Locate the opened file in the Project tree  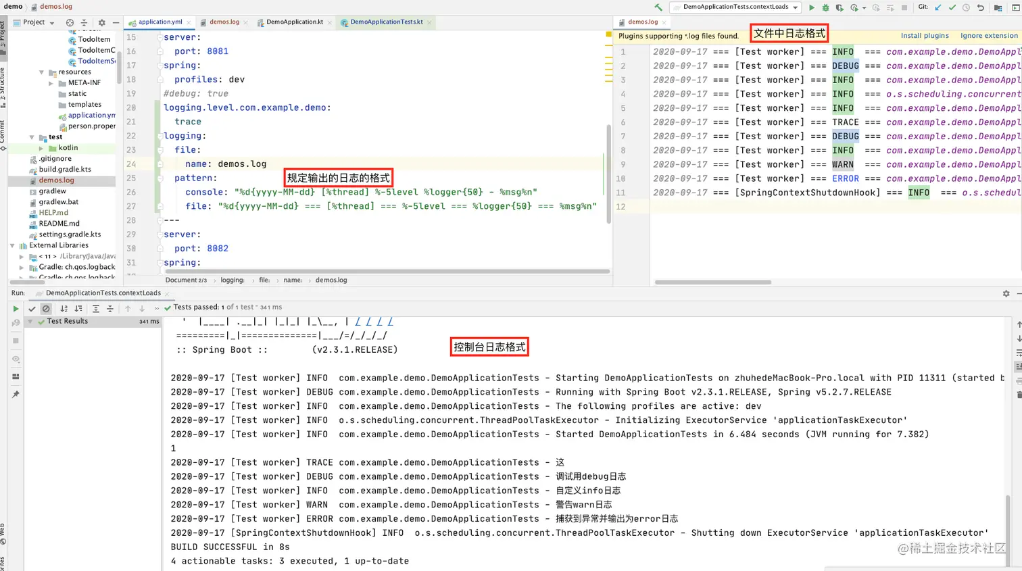click(x=70, y=22)
